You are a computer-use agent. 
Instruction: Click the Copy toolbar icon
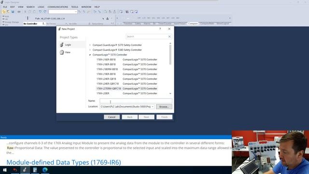click(29, 12)
